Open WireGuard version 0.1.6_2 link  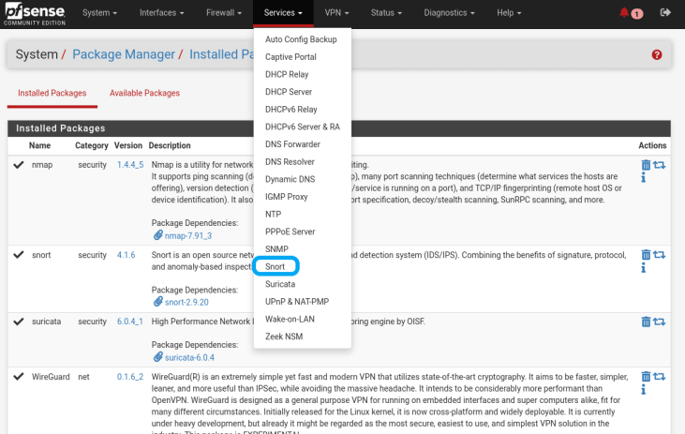(130, 377)
